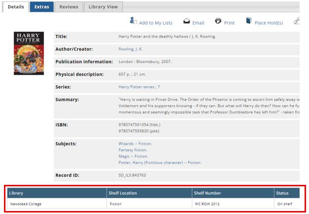The width and height of the screenshot is (309, 214).
Task: Select the Newstead College holdings row
Action: [148, 204]
